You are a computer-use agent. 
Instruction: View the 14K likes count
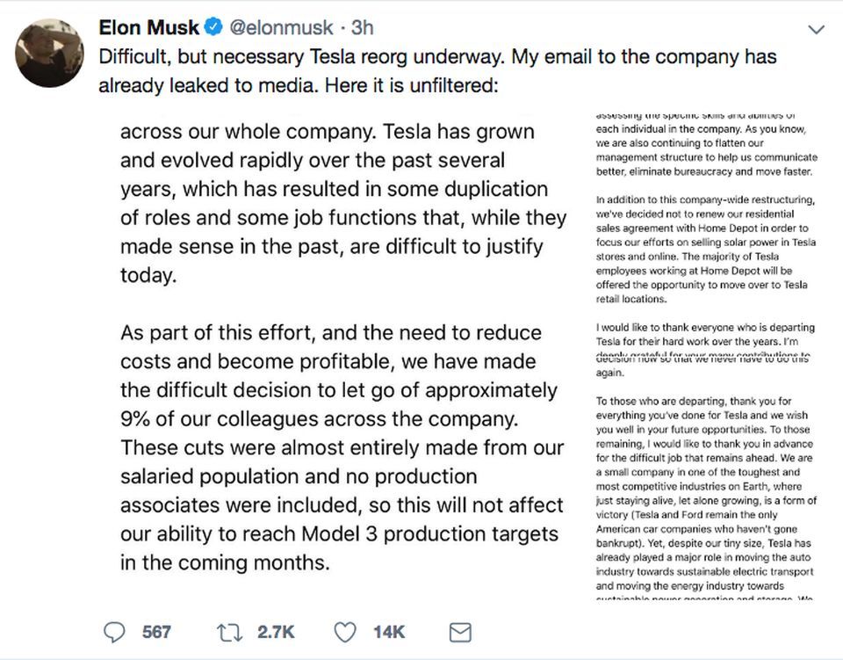pyautogui.click(x=388, y=632)
